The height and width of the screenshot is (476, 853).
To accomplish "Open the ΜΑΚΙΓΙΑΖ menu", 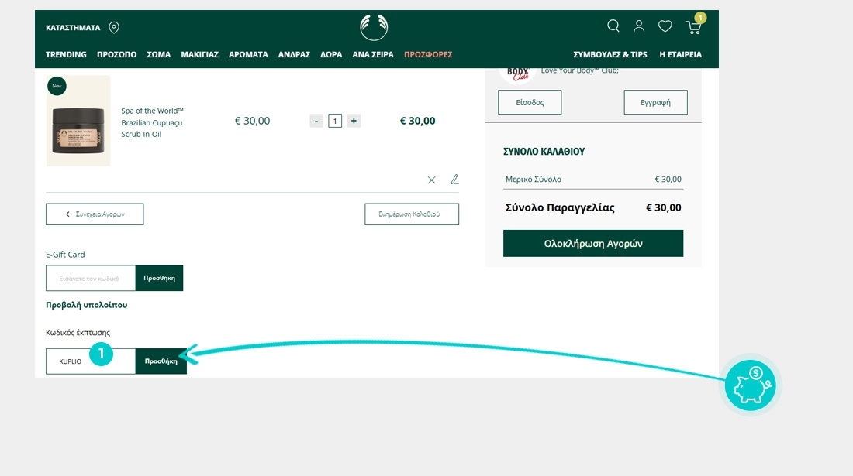I will tap(199, 55).
